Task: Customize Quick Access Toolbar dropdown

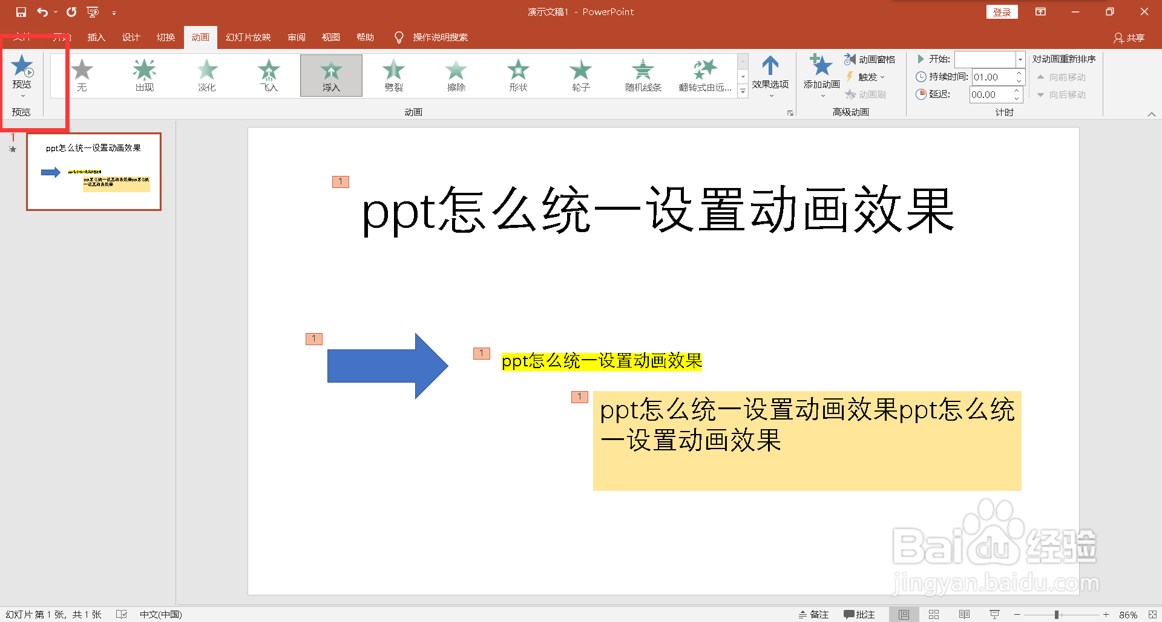Action: (114, 13)
